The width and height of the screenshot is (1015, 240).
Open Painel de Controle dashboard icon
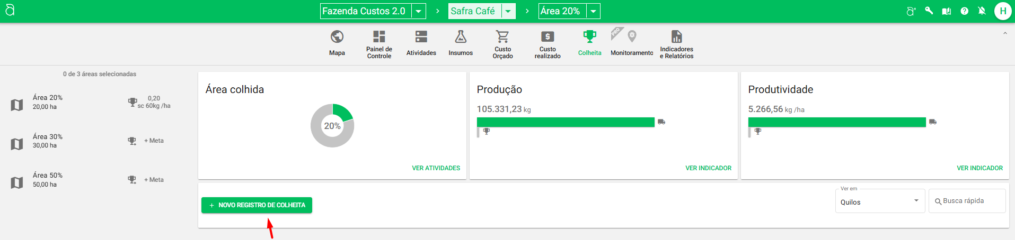tap(379, 37)
